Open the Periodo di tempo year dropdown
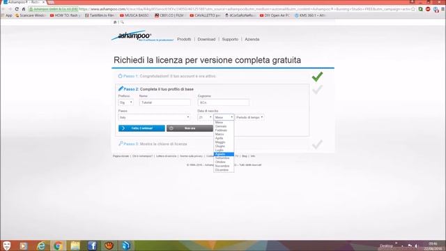The width and height of the screenshot is (446, 251). tap(249, 117)
